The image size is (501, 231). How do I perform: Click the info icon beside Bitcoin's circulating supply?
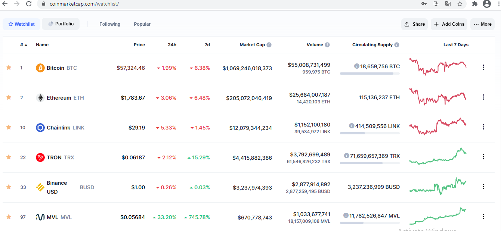pos(357,66)
